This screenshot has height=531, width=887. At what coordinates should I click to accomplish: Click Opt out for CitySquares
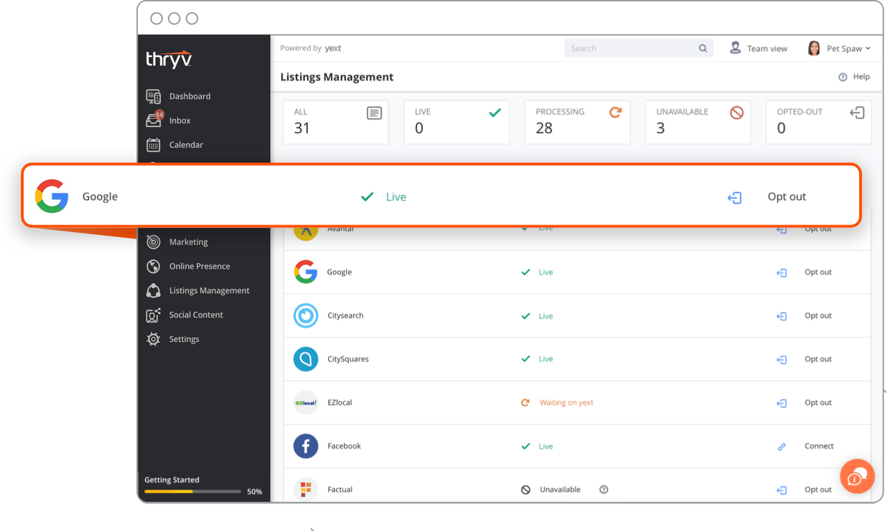pos(818,359)
